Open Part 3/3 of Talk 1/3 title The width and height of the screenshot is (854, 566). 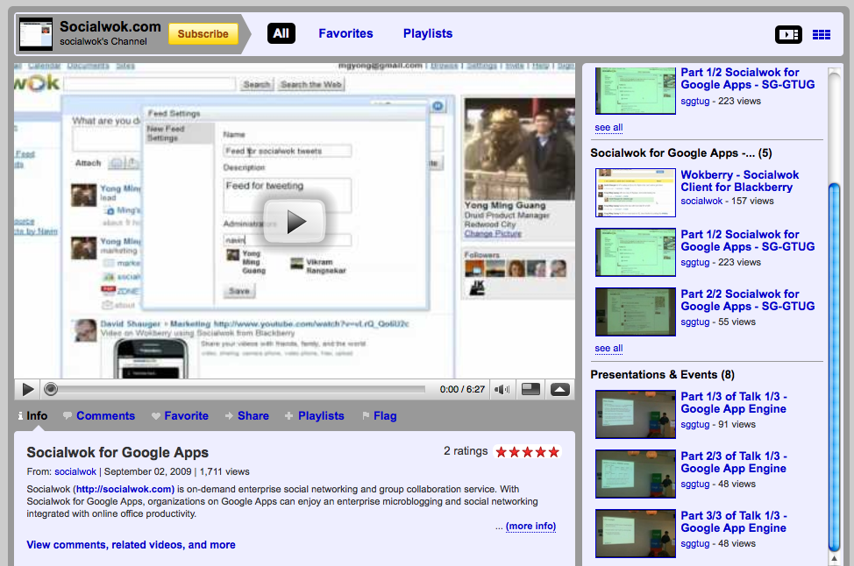point(734,521)
